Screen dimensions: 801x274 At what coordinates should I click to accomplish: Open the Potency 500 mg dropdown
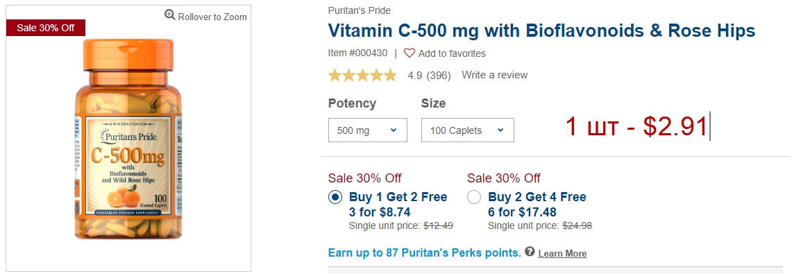click(367, 130)
